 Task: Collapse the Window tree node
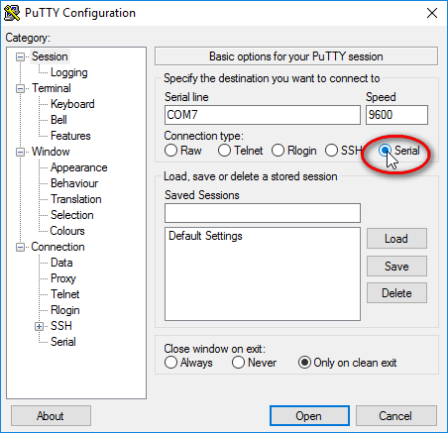click(x=21, y=152)
